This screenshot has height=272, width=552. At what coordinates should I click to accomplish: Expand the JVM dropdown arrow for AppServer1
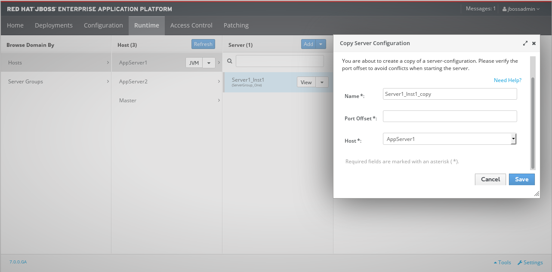(x=209, y=63)
